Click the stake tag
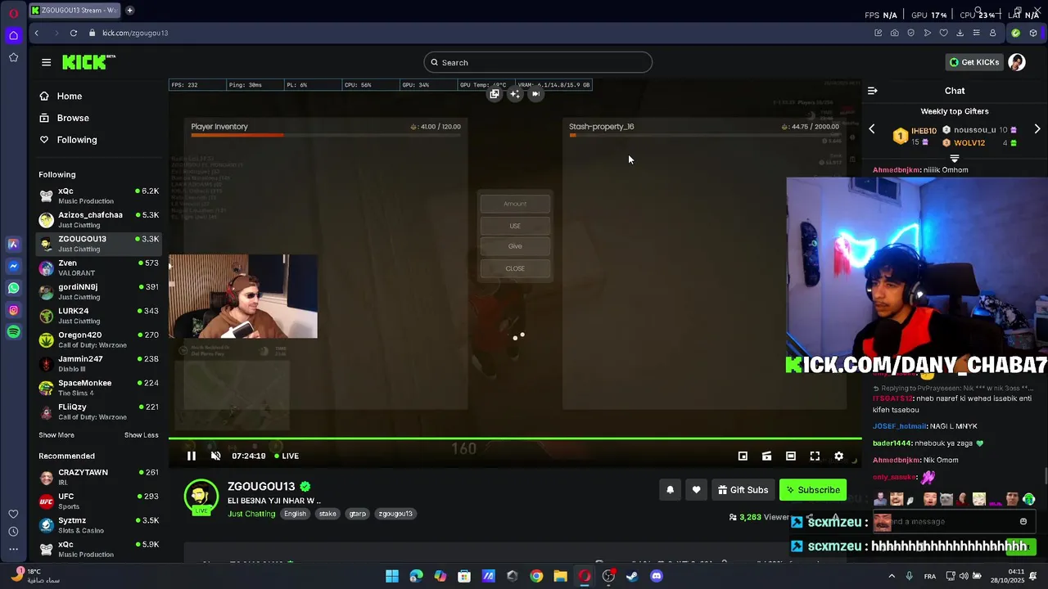 pos(327,514)
